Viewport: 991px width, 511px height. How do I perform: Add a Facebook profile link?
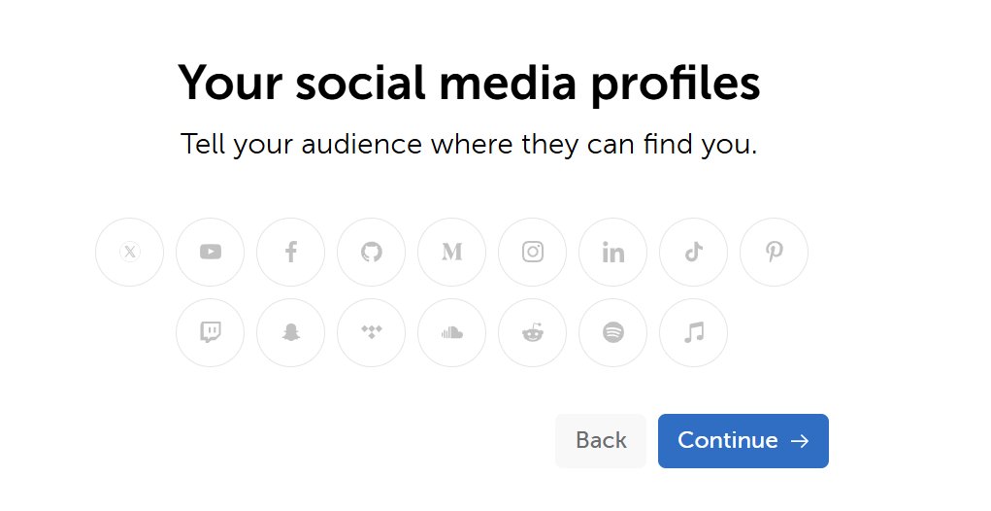pos(290,253)
